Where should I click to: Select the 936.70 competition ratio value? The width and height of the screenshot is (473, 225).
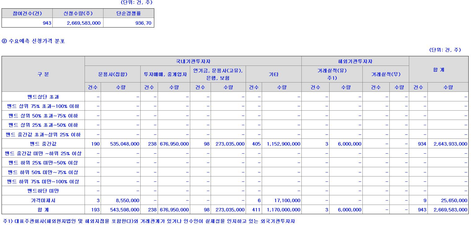tap(143, 23)
